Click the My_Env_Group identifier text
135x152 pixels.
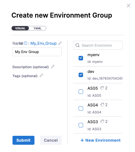tap(43, 43)
